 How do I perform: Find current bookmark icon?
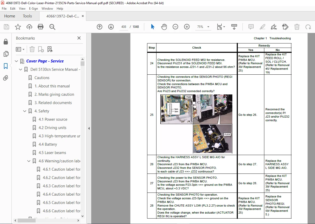[50, 49]
